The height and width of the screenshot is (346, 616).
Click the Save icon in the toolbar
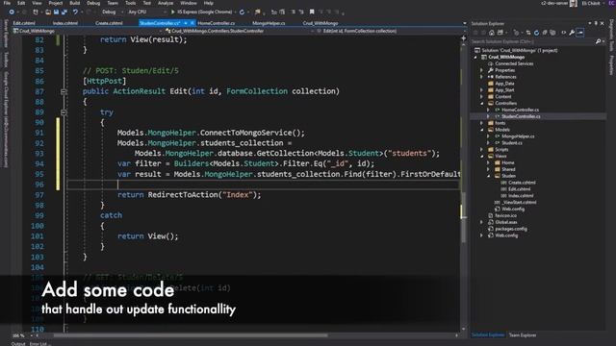pyautogui.click(x=56, y=12)
